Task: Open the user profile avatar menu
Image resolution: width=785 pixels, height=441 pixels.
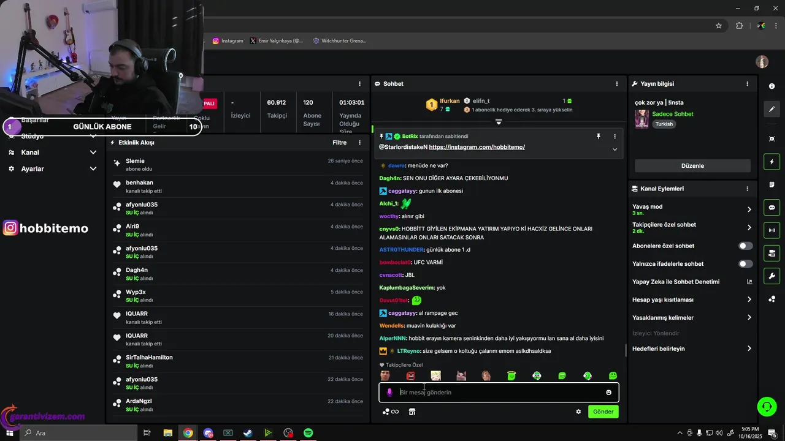Action: click(762, 62)
